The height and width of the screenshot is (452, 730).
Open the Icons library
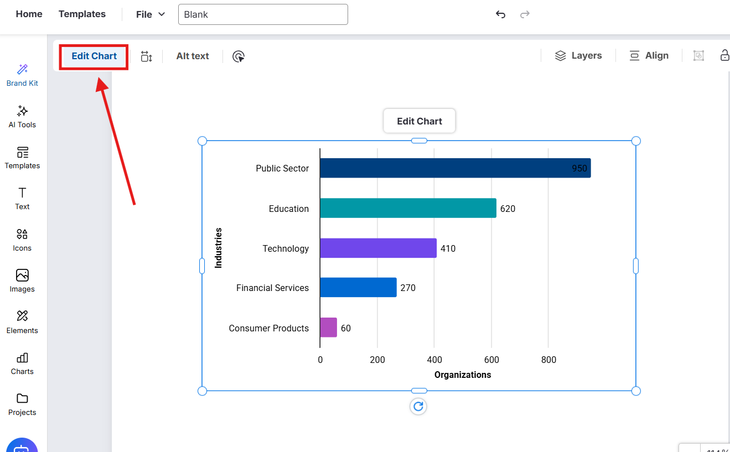(x=22, y=240)
